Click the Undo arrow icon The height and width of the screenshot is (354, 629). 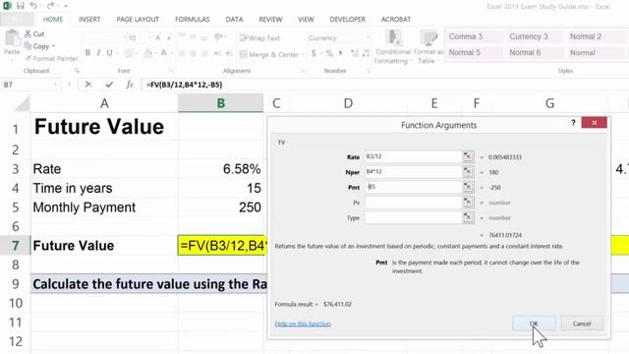click(x=33, y=6)
